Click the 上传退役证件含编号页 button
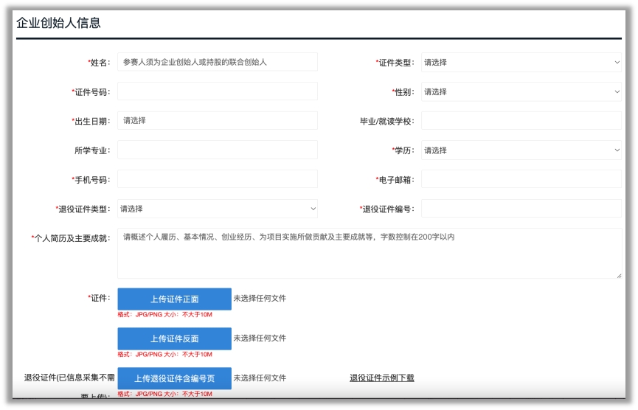The image size is (638, 410). coord(174,378)
